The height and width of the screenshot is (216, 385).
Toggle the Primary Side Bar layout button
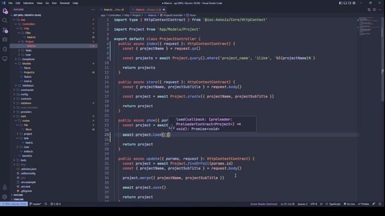tap(341, 3)
